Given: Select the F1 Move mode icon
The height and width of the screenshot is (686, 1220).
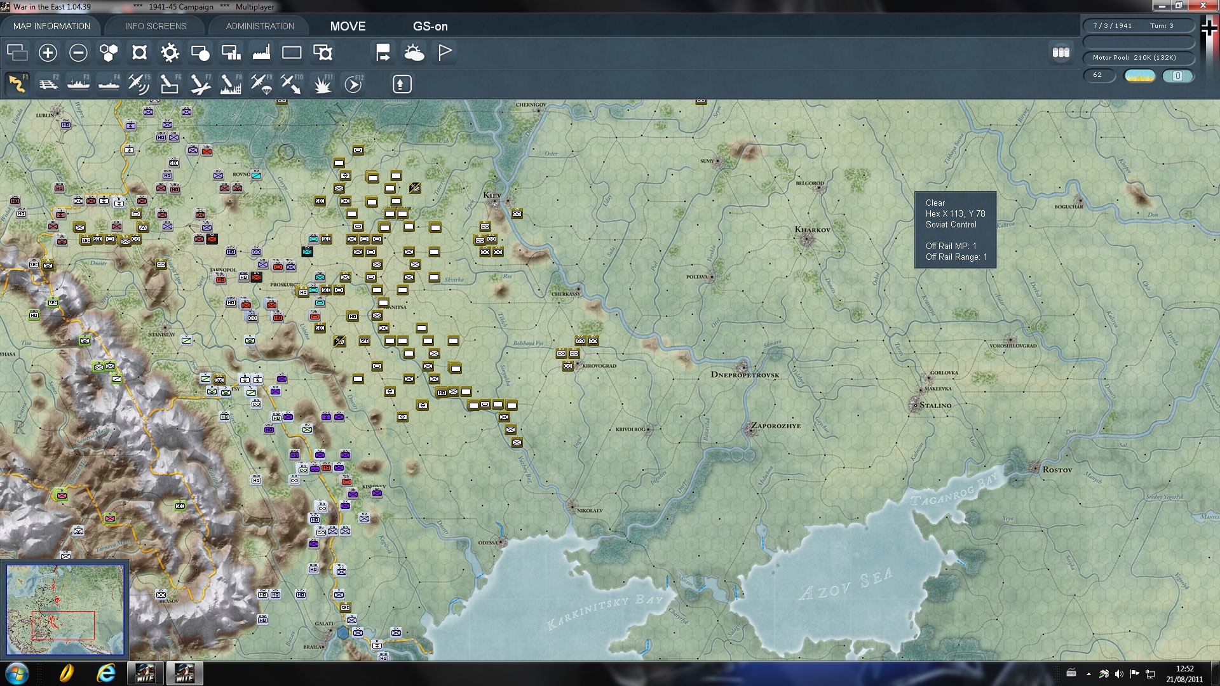Looking at the screenshot, I should [x=17, y=84].
